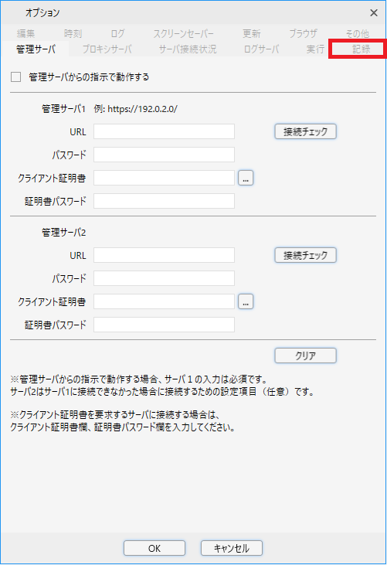This screenshot has height=565, width=387.
Task: Browse for 管理サーバ2 client certificate file
Action: 246,301
